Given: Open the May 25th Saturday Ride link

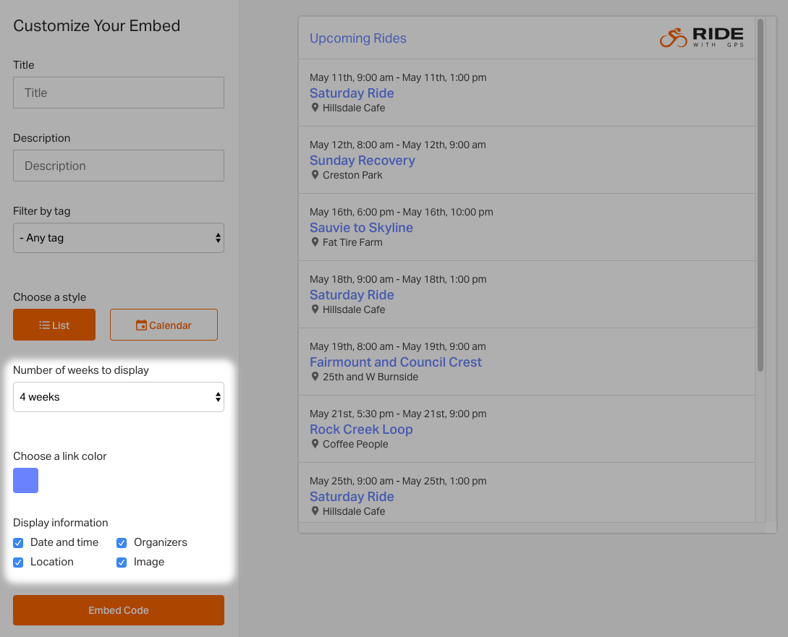Looking at the screenshot, I should point(352,497).
